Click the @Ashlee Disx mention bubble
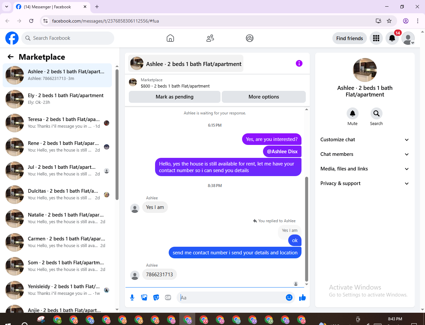The image size is (425, 325). 282,152
